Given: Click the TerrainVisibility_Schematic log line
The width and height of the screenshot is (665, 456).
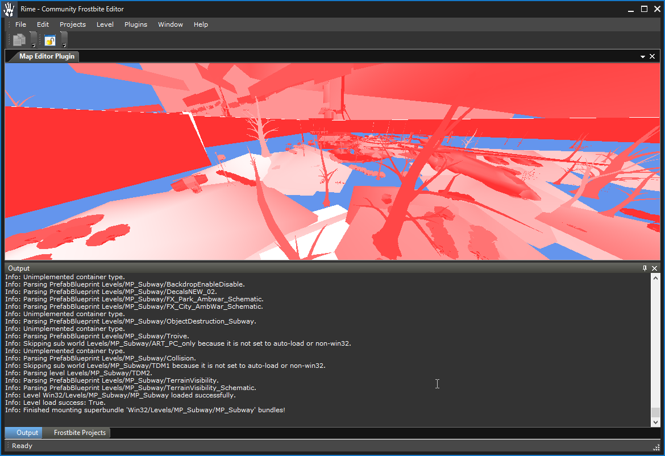Looking at the screenshot, I should coord(131,388).
